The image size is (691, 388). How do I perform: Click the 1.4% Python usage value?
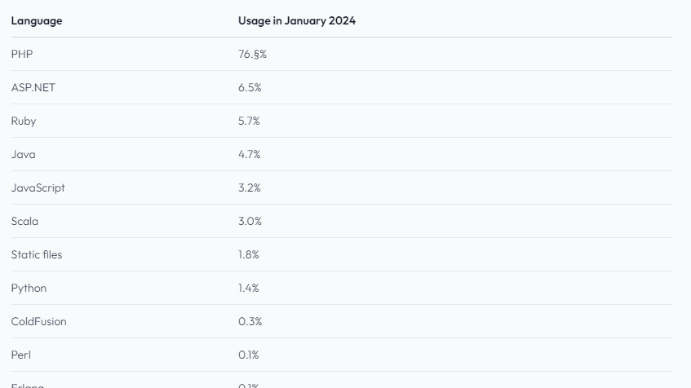click(x=249, y=289)
